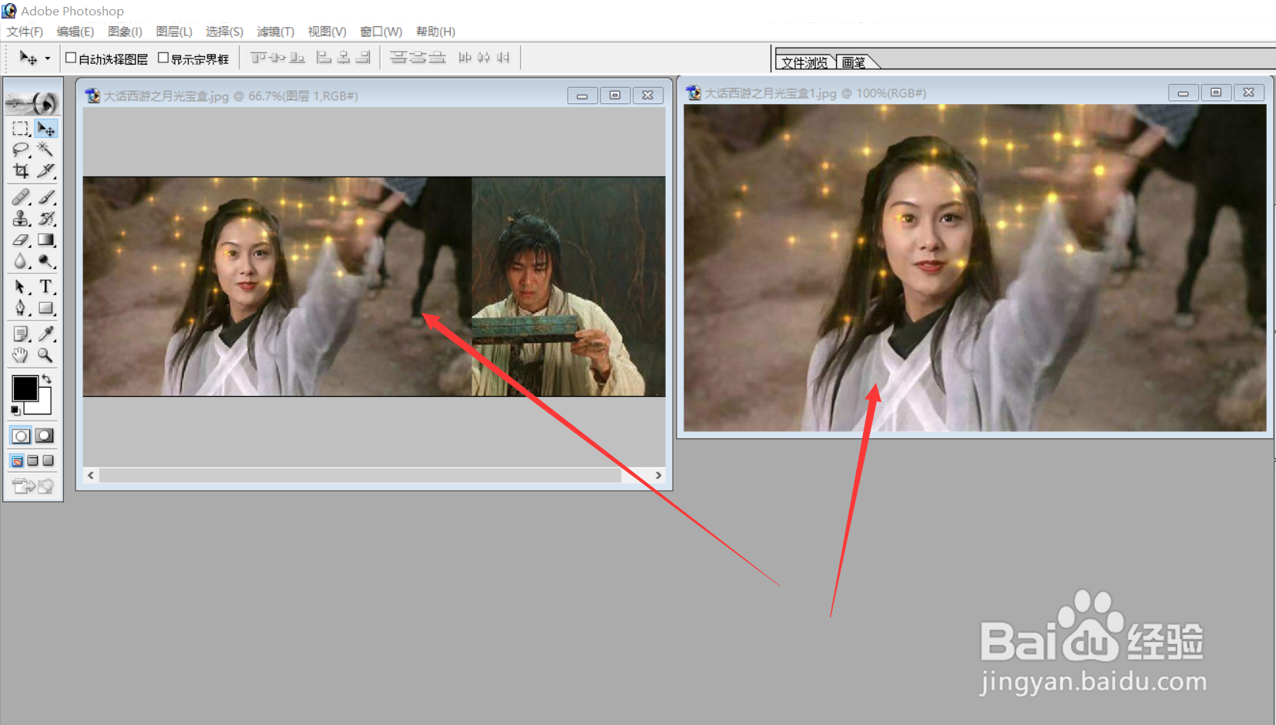Select the Notes tool

coord(21,334)
